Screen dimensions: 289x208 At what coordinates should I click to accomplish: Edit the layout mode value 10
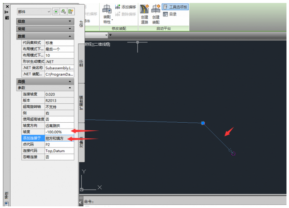59,55
